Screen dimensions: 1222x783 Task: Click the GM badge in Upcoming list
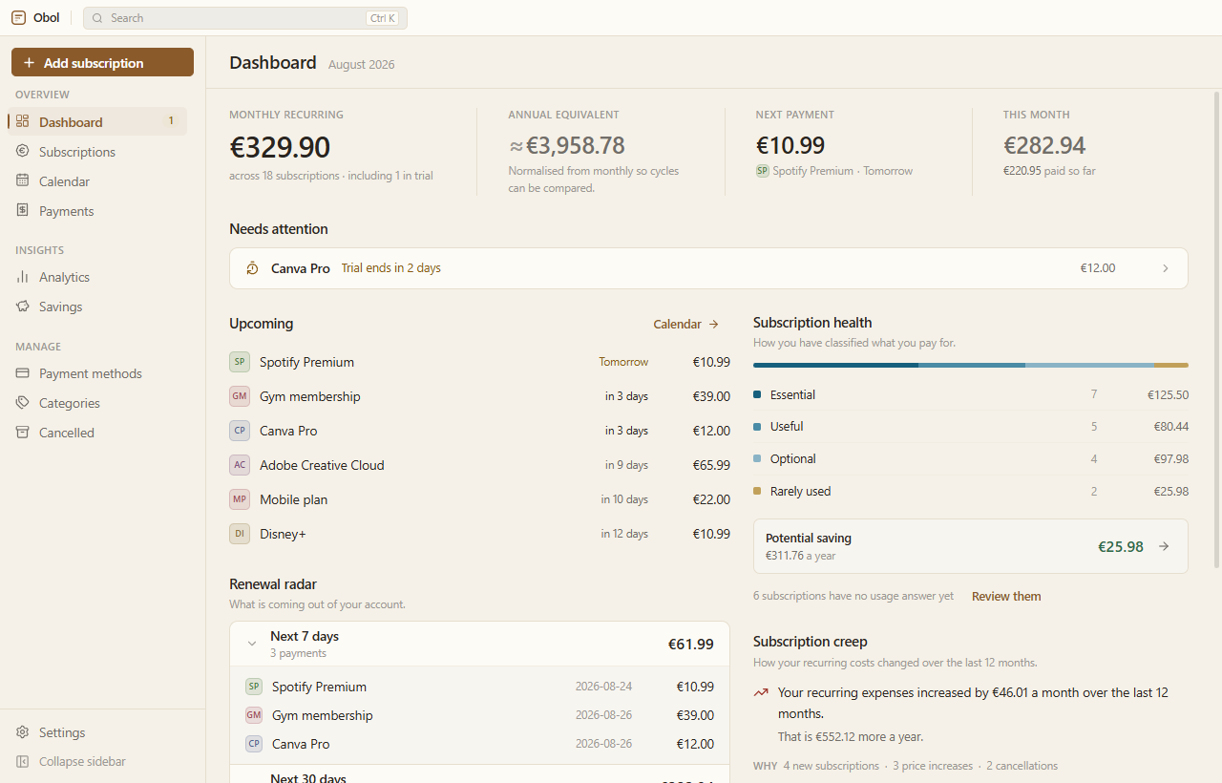[240, 396]
